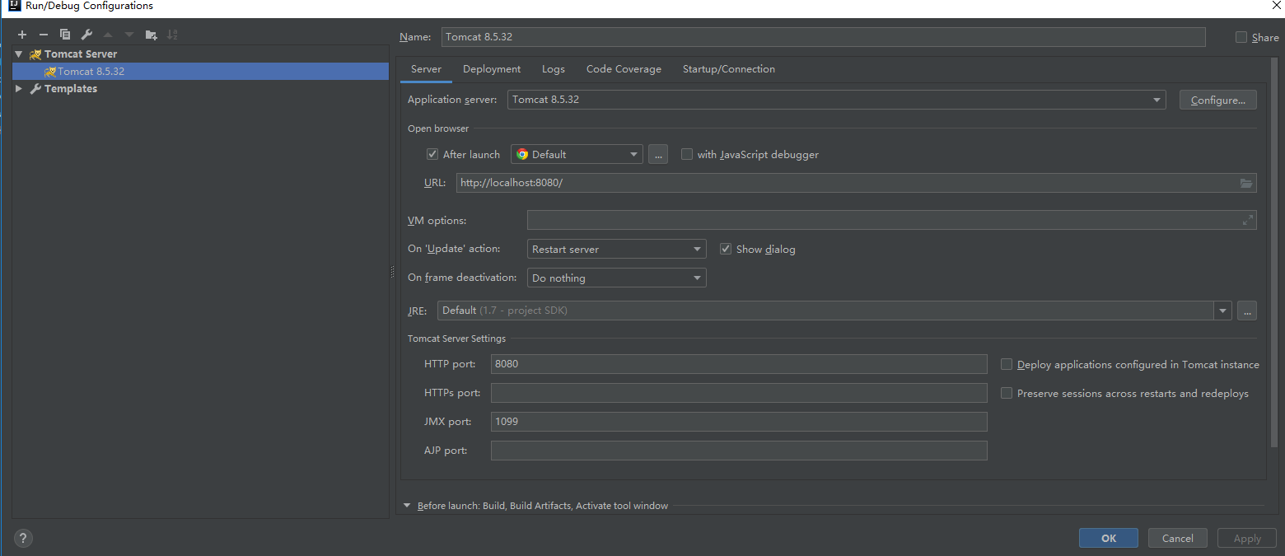Browse for JRE with ellipsis button

(x=1246, y=311)
